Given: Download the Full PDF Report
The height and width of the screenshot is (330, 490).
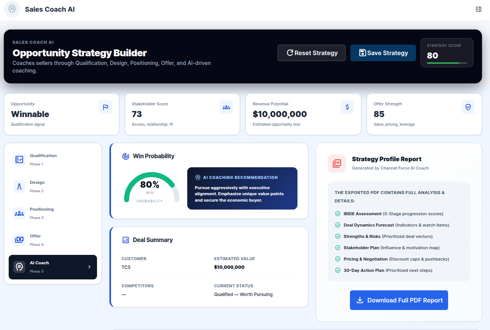Looking at the screenshot, I should coord(399,300).
